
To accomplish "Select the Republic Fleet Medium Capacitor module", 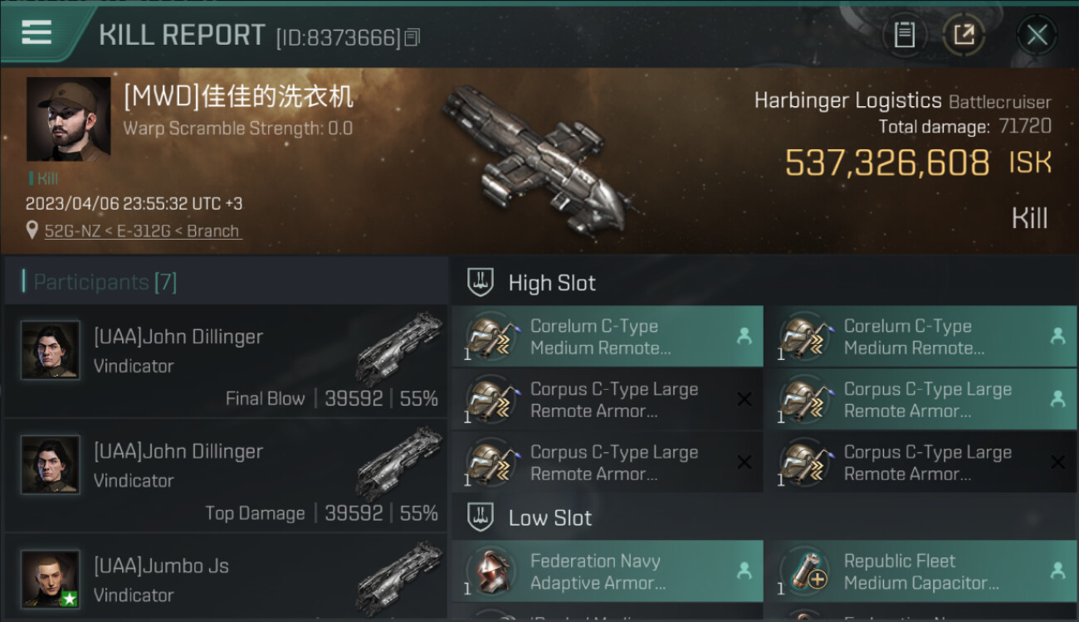I will pyautogui.click(x=921, y=571).
